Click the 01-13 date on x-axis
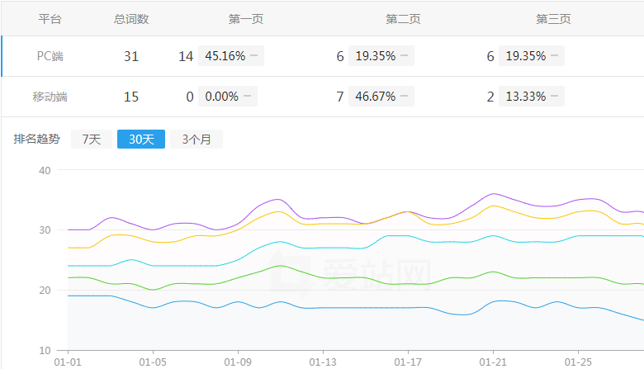This screenshot has width=644, height=369. (323, 362)
